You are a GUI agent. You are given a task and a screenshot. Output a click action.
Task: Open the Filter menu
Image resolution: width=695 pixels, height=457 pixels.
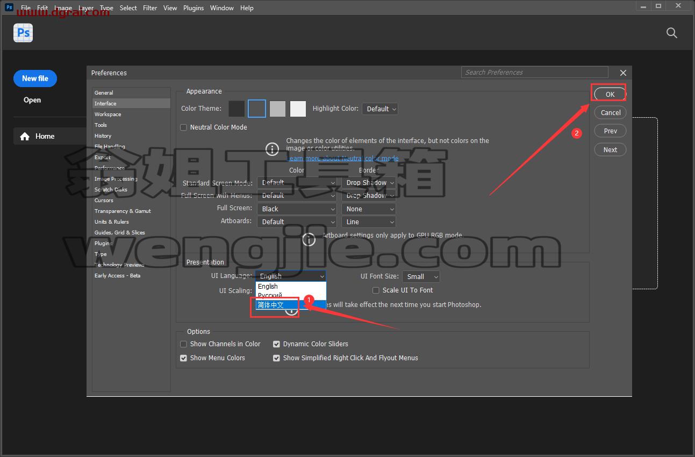coord(150,8)
